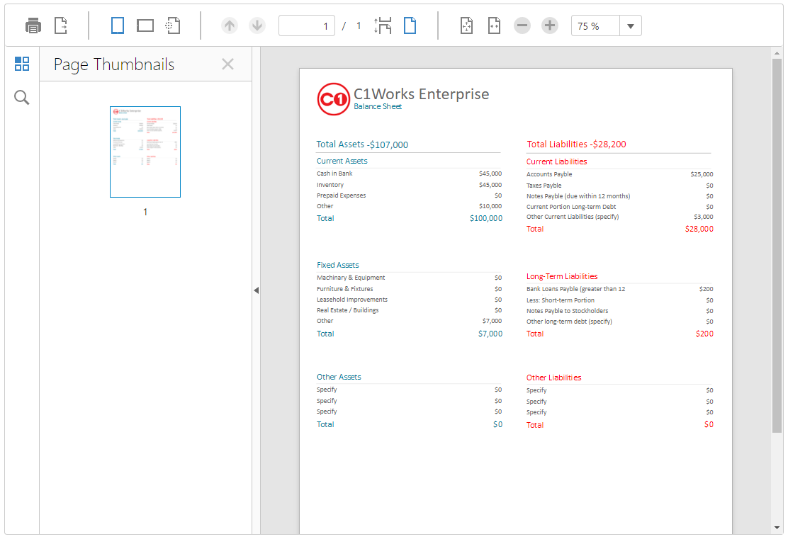Select landscape page orientation icon
This screenshot has height=539, width=788.
pyautogui.click(x=145, y=25)
